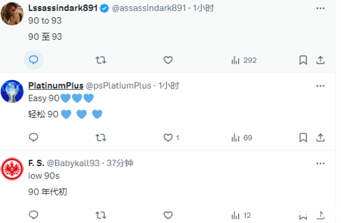
Task: Bookmark Lssassindark891's tweet
Action: coord(303,60)
